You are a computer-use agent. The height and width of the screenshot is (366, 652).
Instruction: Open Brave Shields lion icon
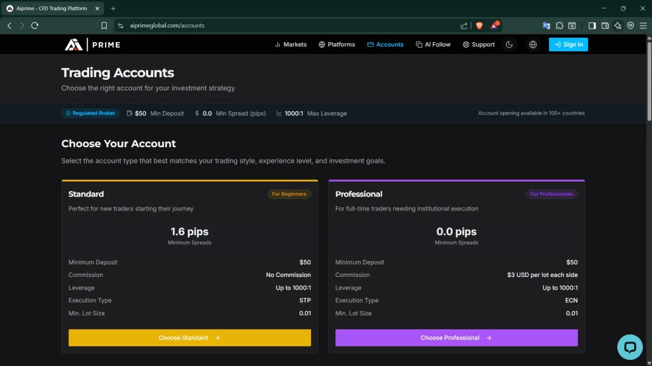479,26
